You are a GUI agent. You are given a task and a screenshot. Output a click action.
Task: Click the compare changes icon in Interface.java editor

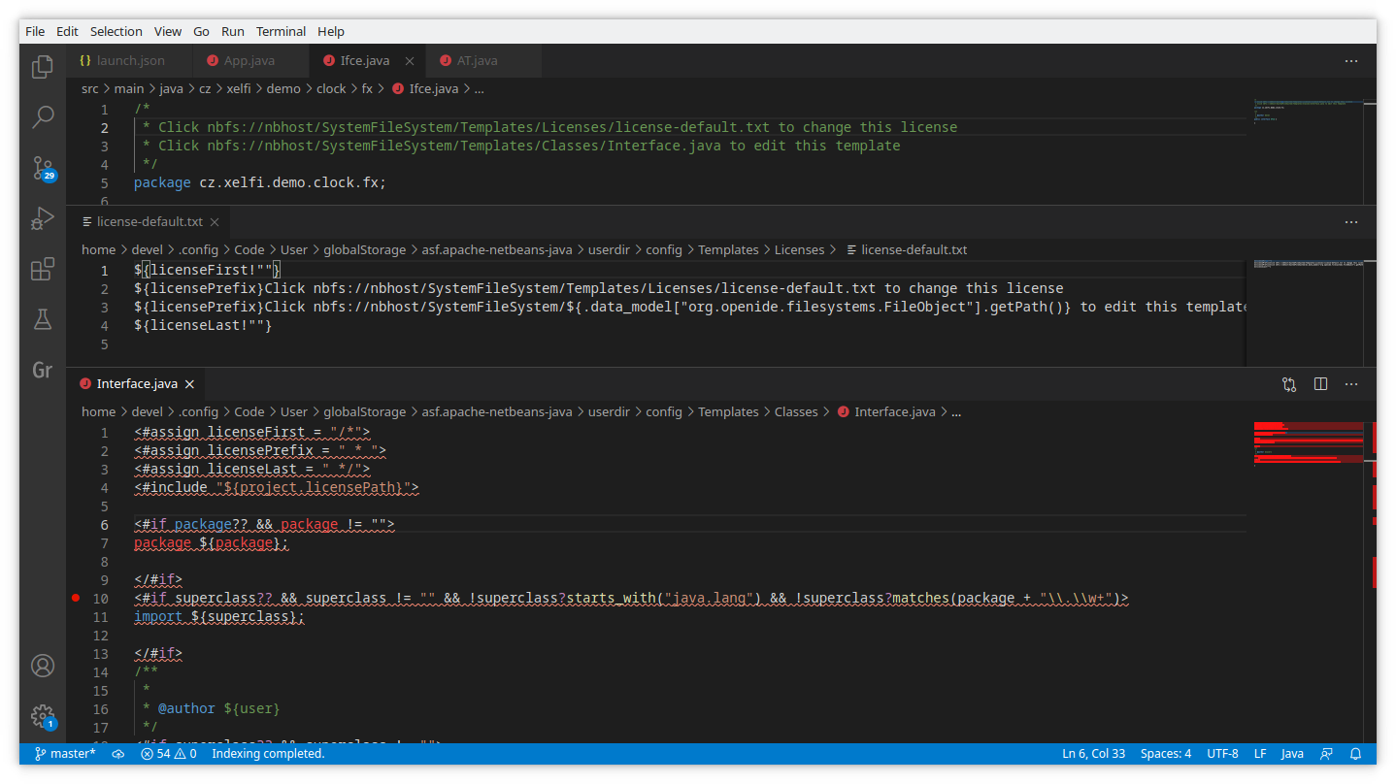[1289, 384]
